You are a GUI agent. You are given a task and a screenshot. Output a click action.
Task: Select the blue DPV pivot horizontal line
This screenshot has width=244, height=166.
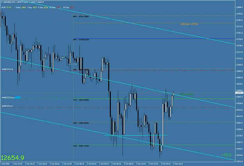[x=154, y=39]
